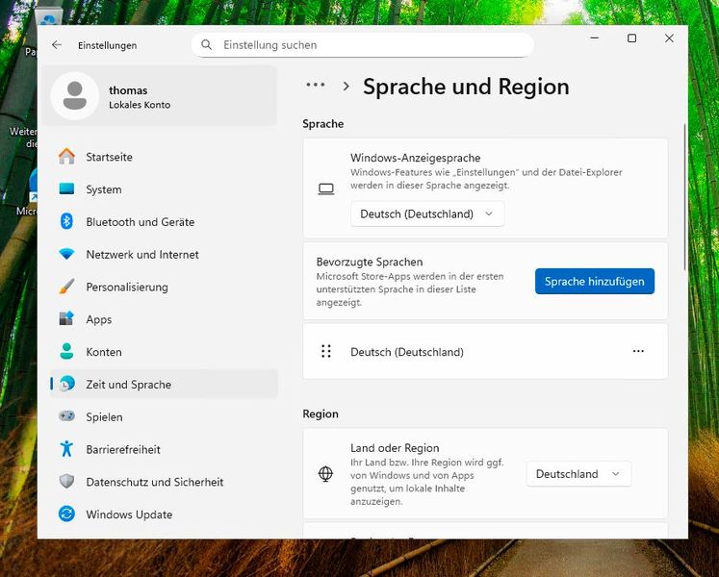Click the Windows-Anzeigesprache title text
Viewport: 719px width, 577px height.
[x=416, y=158]
